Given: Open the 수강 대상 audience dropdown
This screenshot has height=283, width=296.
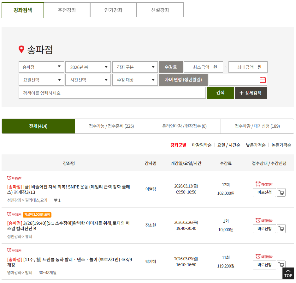Looking at the screenshot, I should pos(135,80).
